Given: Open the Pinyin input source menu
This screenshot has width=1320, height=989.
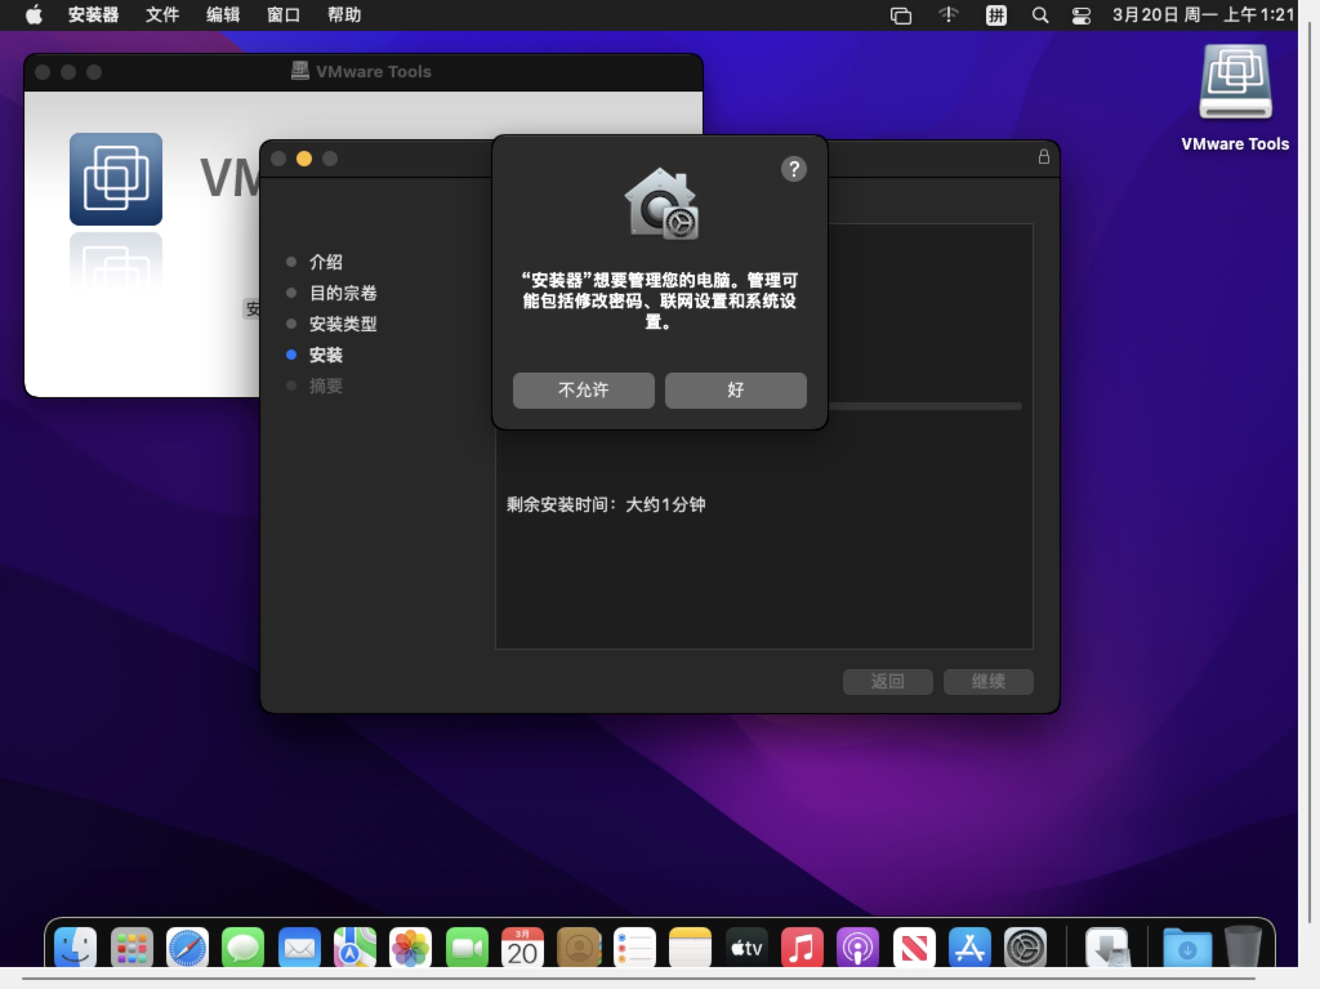Looking at the screenshot, I should [x=996, y=15].
